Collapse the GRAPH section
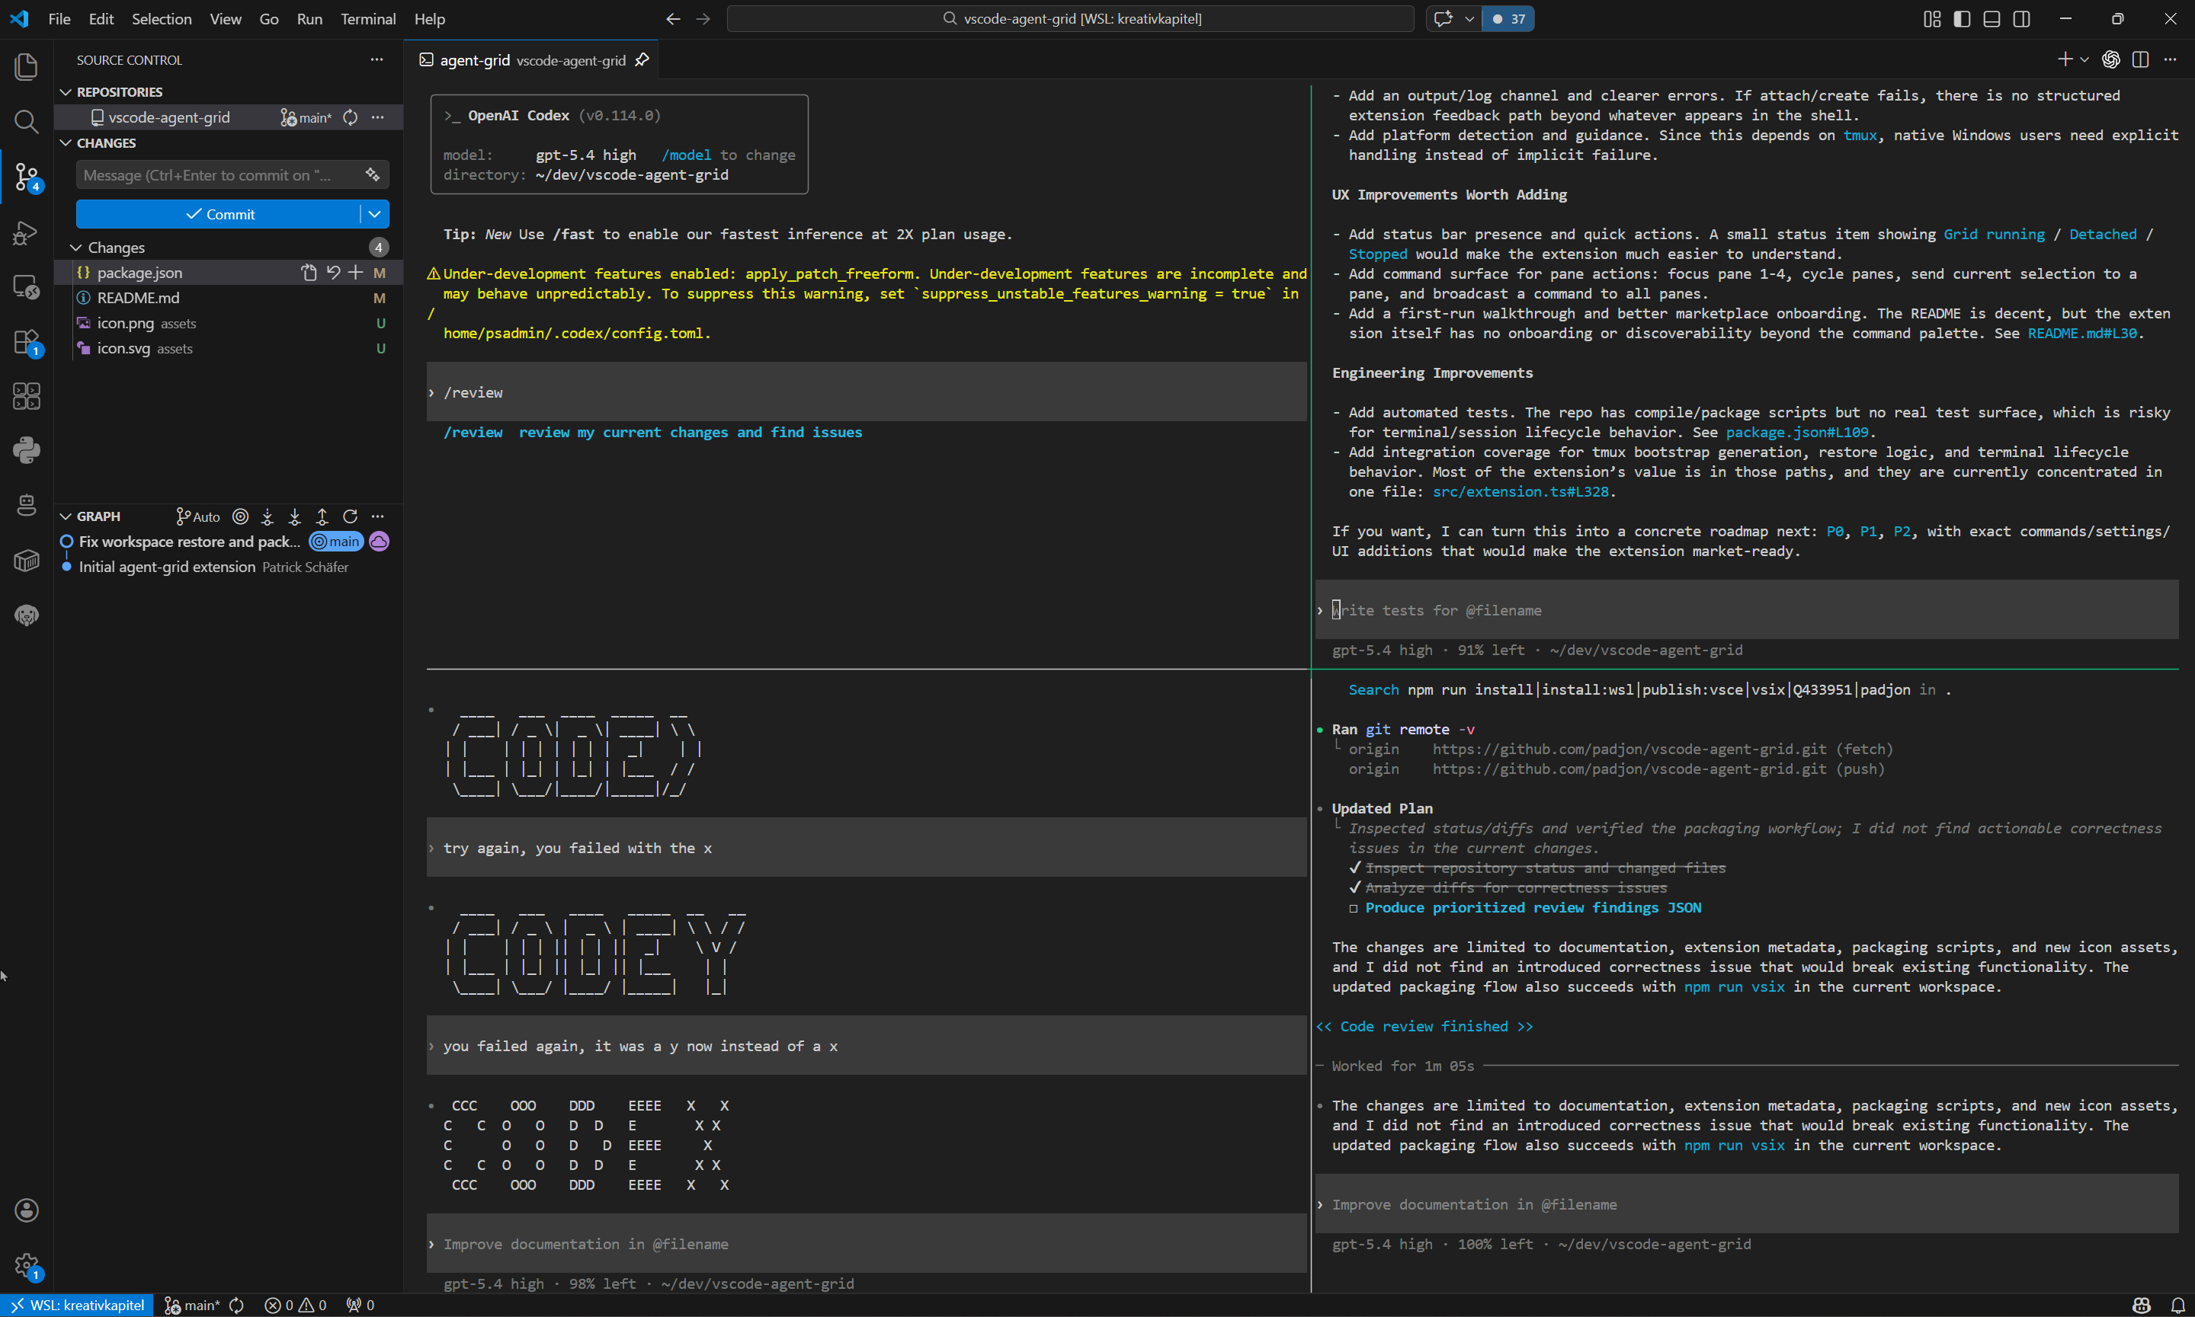The image size is (2195, 1317). pyautogui.click(x=66, y=516)
